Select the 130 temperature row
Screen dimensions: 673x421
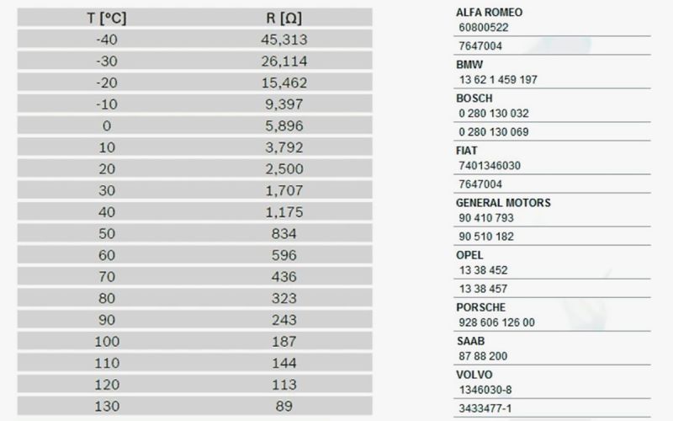click(194, 406)
